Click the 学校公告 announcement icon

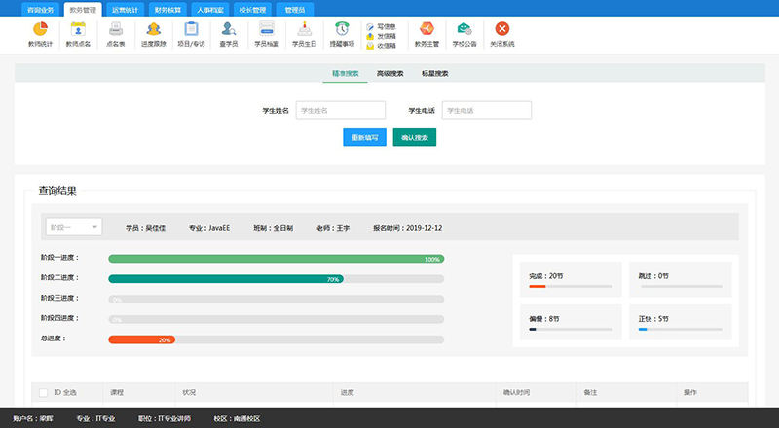click(464, 29)
